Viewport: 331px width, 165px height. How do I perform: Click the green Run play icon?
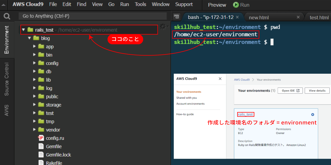[236, 5]
